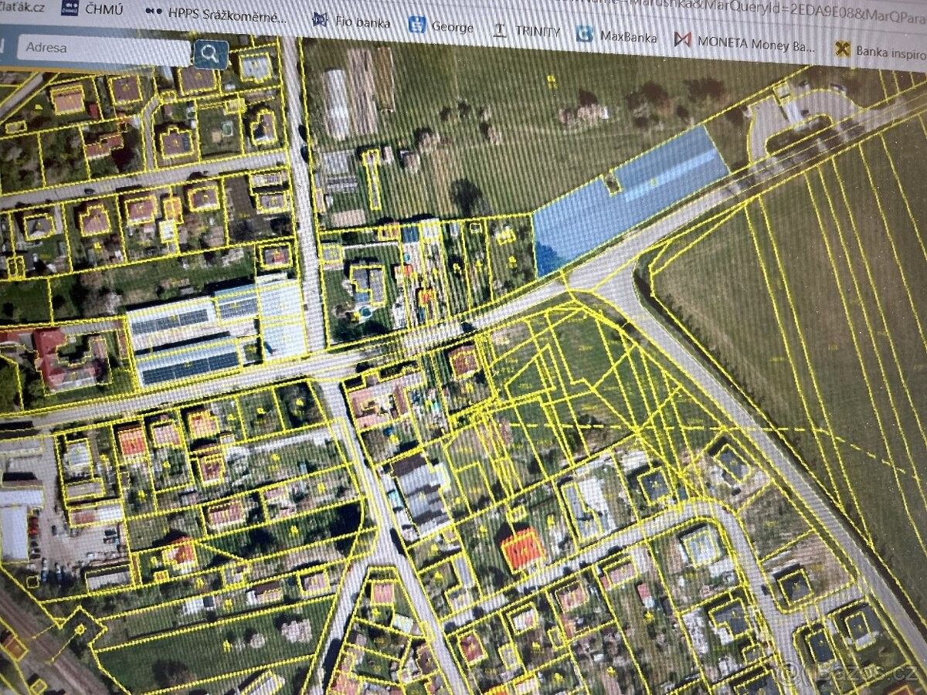Click the bright orange roofed house parcel
This screenshot has width=927, height=695.
[x=523, y=549]
